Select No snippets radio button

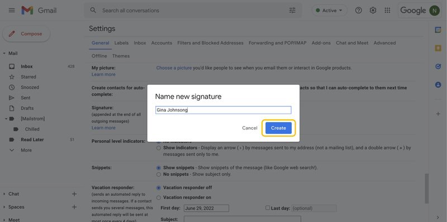(159, 175)
